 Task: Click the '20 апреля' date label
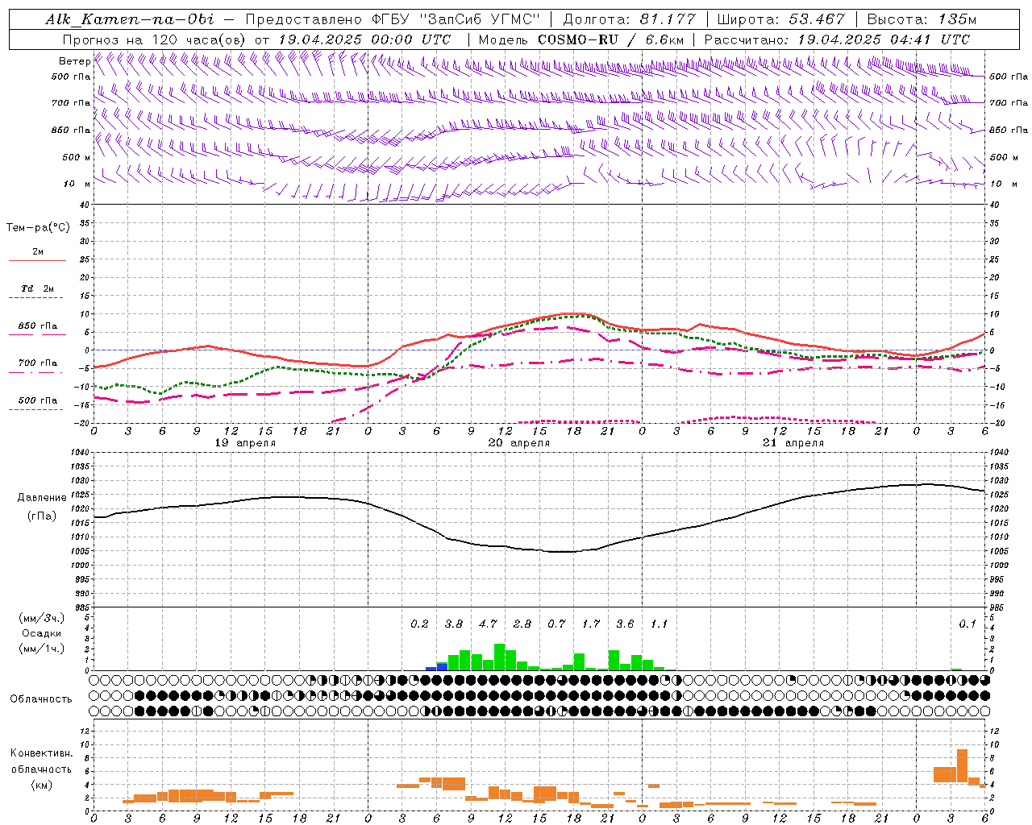(x=519, y=443)
